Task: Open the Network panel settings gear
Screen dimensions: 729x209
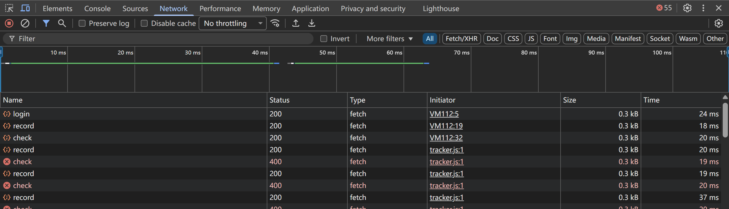Action: click(718, 23)
